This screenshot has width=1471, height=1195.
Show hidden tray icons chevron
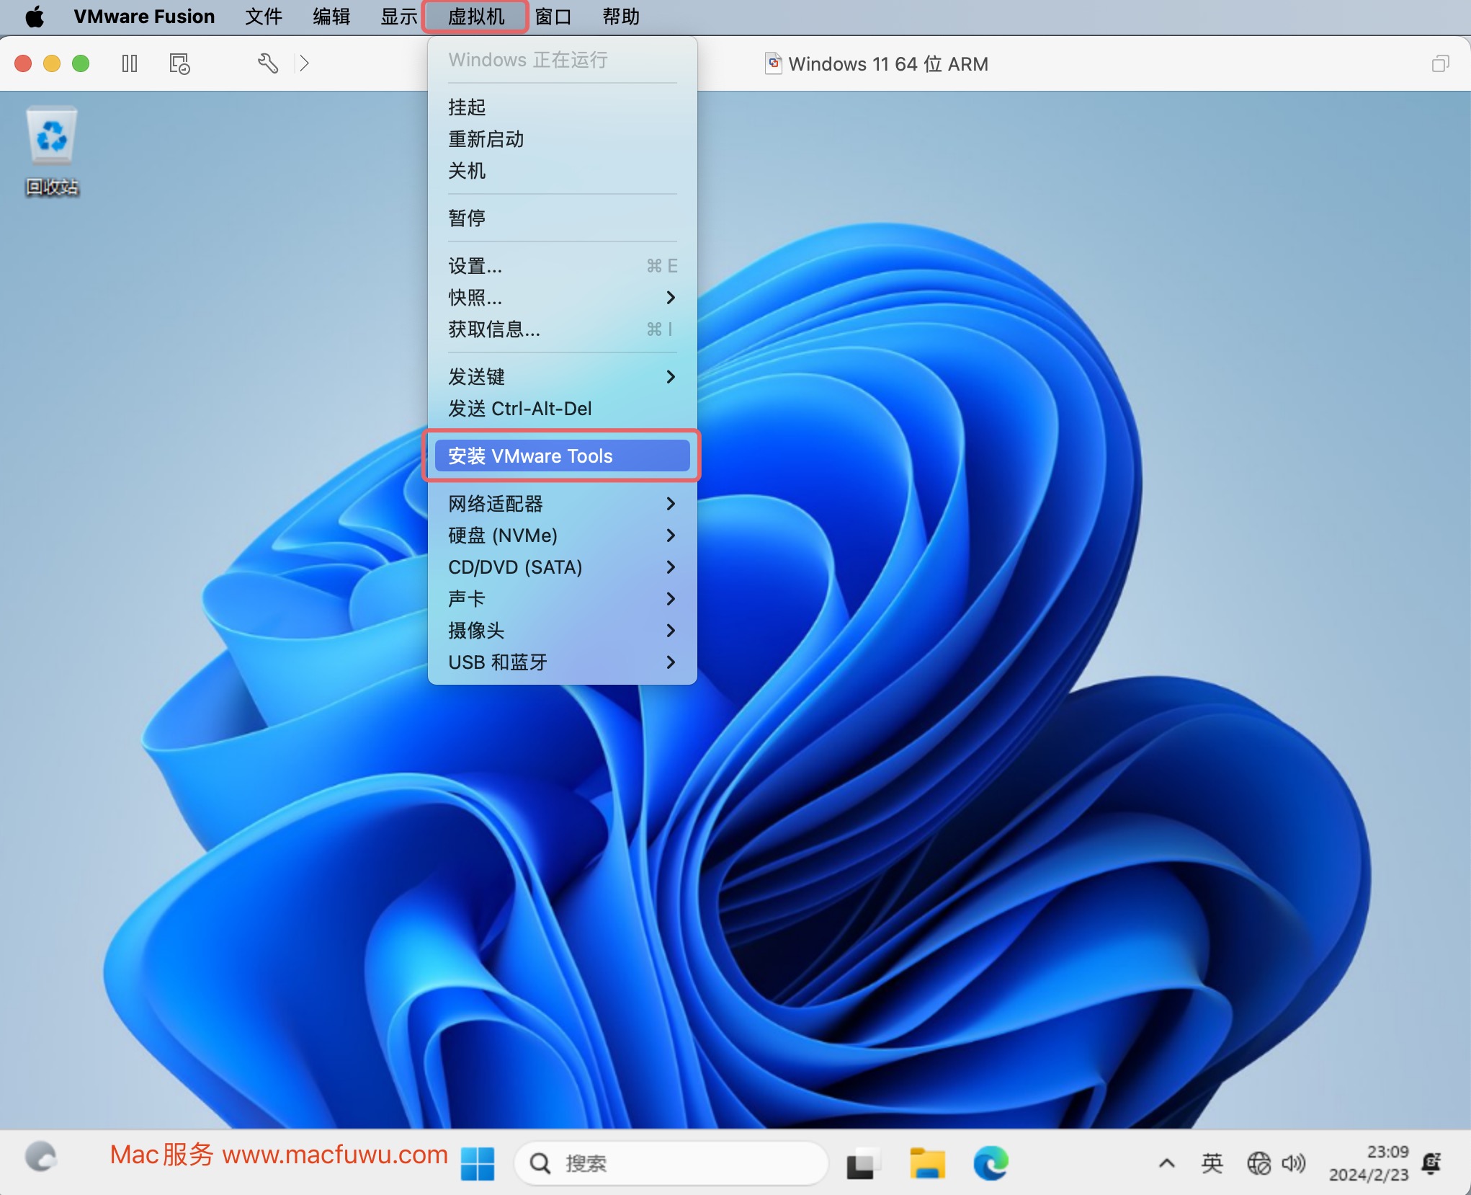coord(1167,1163)
